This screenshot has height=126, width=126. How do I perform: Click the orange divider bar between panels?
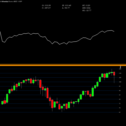[63, 65]
